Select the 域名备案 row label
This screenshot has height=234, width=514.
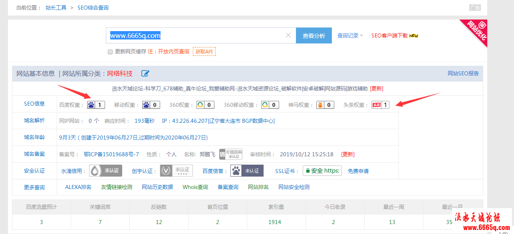(34, 154)
